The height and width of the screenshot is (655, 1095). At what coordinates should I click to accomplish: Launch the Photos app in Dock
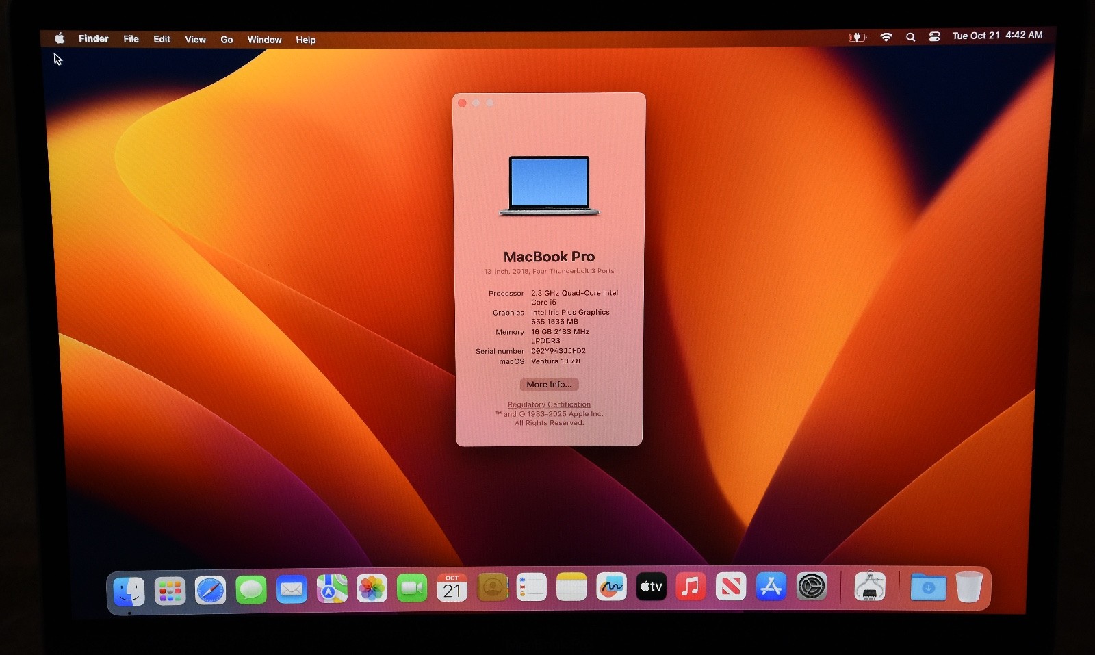coord(372,589)
